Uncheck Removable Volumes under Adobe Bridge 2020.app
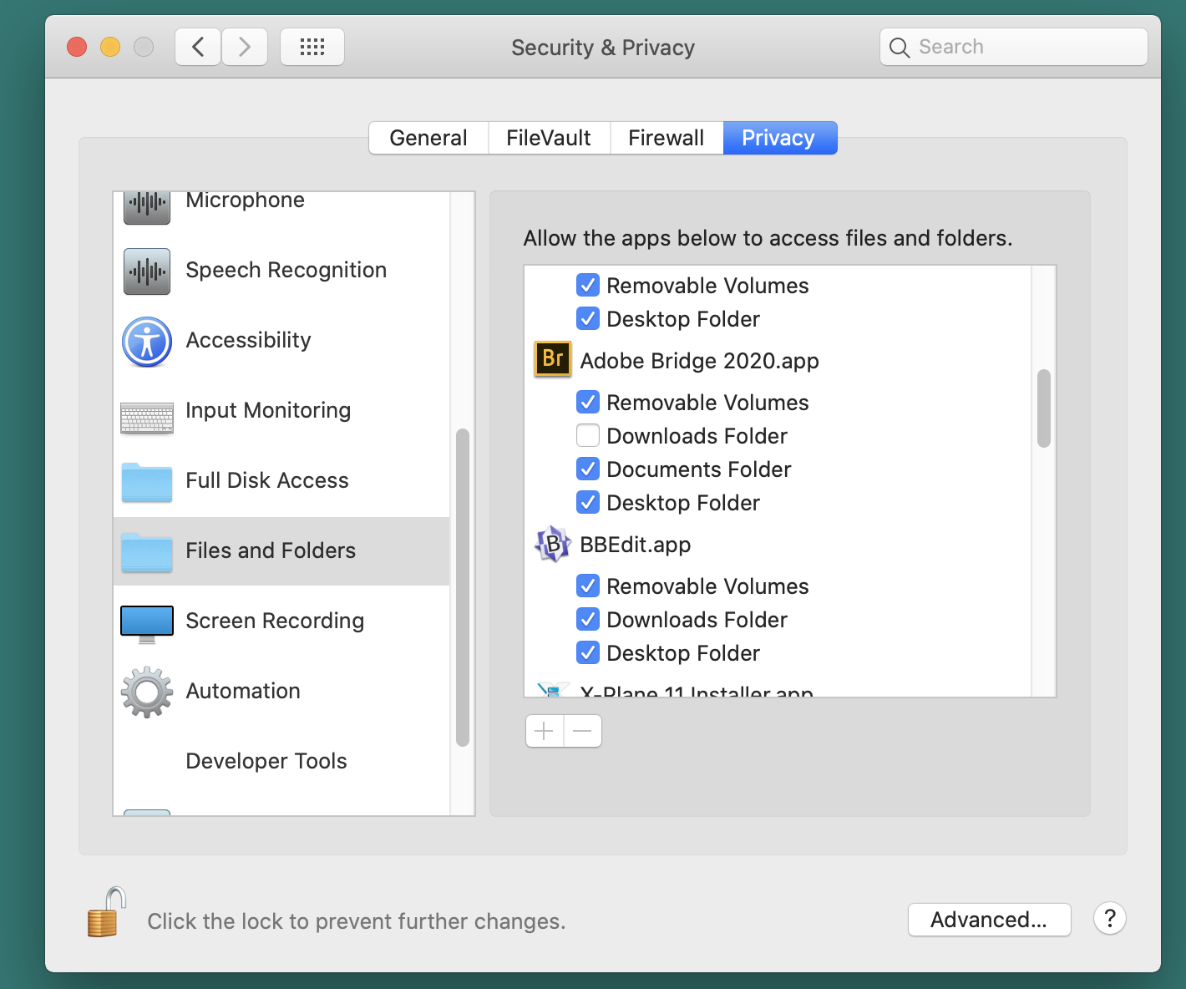The image size is (1186, 989). coord(588,403)
